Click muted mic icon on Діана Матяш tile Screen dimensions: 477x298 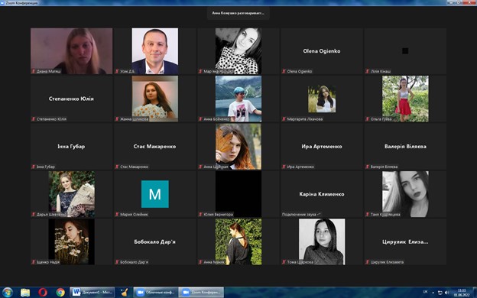34,72
